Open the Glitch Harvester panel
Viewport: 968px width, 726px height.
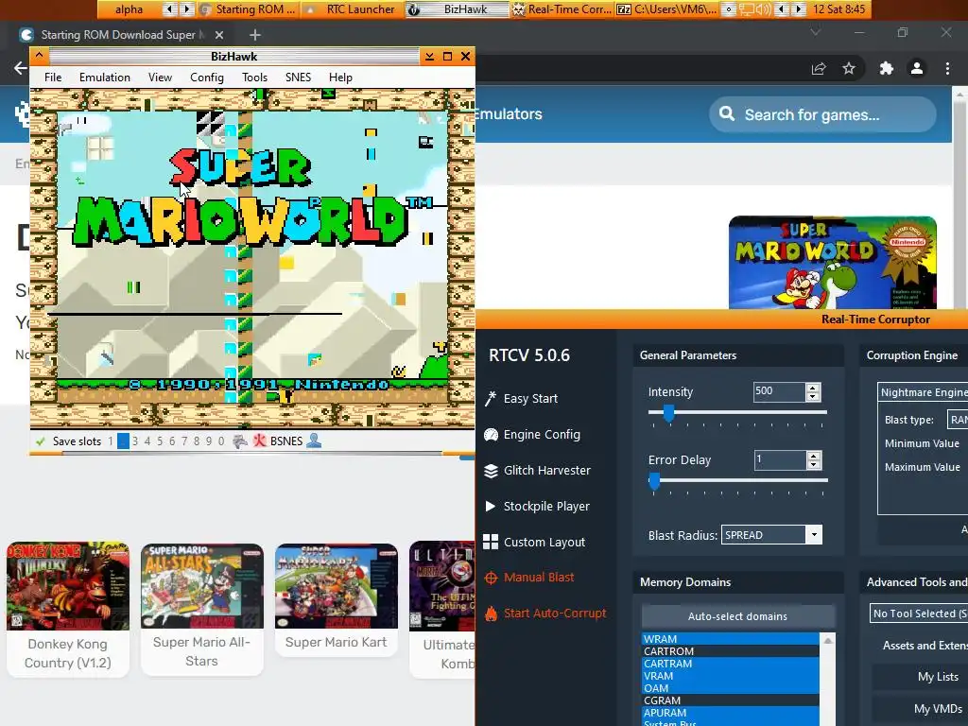click(538, 471)
